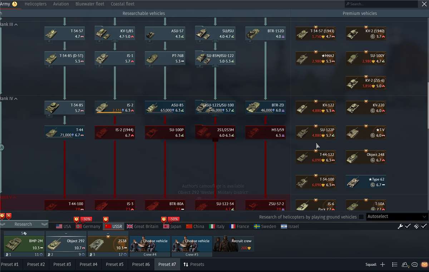Image resolution: width=429 pixels, height=272 pixels.
Task: Open the contacts friends icon
Action: [x=405, y=265]
